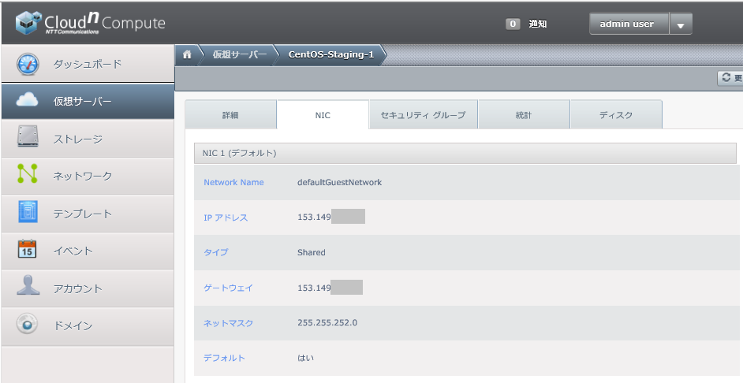Expand the admin user dropdown arrow
Viewport: 743px width, 383px height.
click(681, 24)
